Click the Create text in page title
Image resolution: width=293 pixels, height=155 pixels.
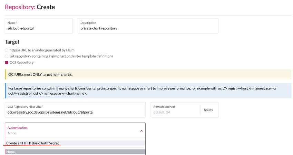click(46, 7)
